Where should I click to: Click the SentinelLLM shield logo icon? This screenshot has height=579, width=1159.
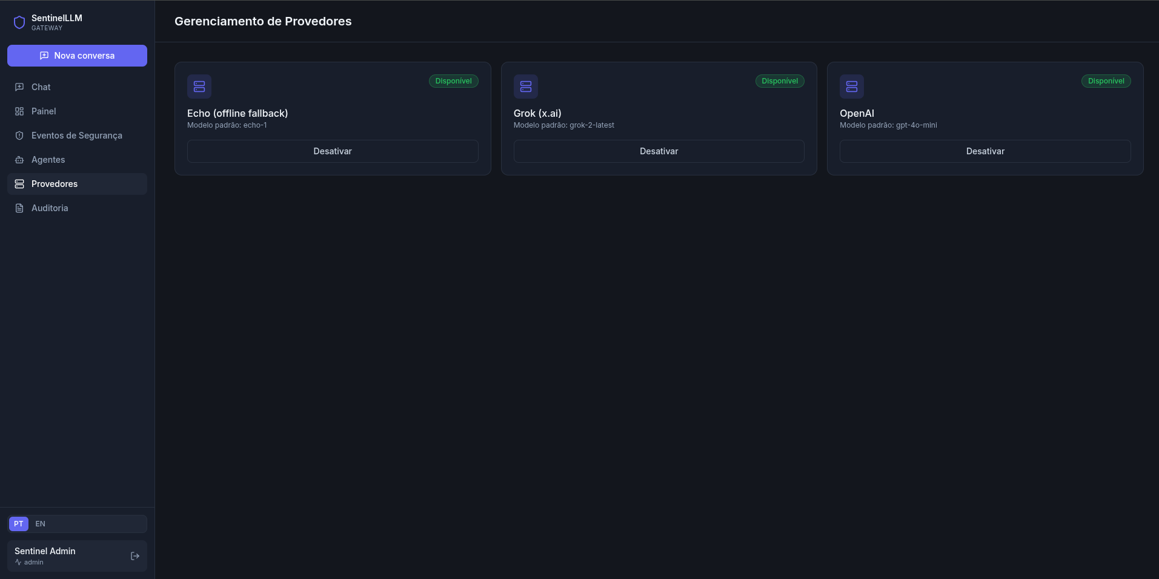point(19,22)
